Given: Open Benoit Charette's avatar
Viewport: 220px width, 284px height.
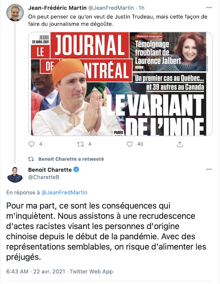Looking at the screenshot, I should click(15, 174).
